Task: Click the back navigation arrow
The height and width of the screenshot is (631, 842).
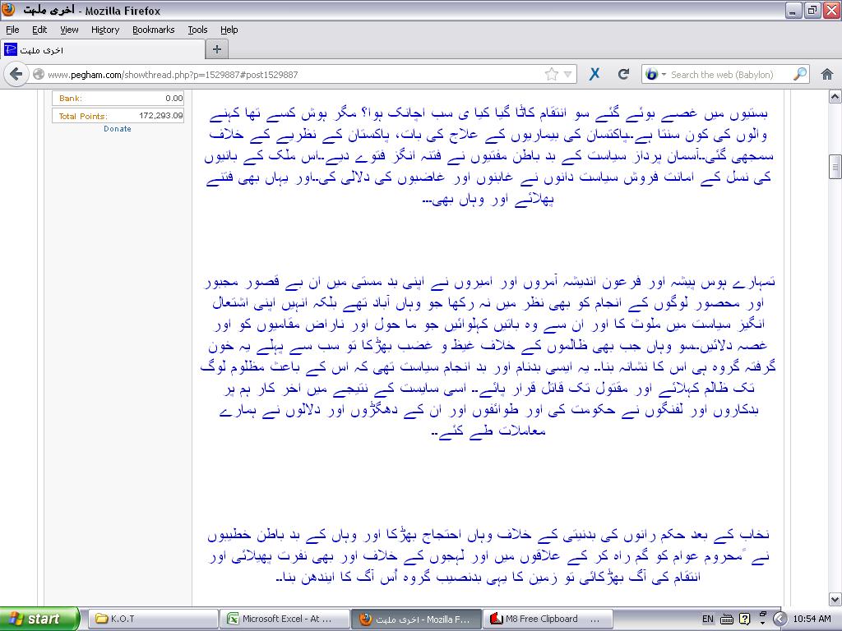Action: pyautogui.click(x=16, y=74)
